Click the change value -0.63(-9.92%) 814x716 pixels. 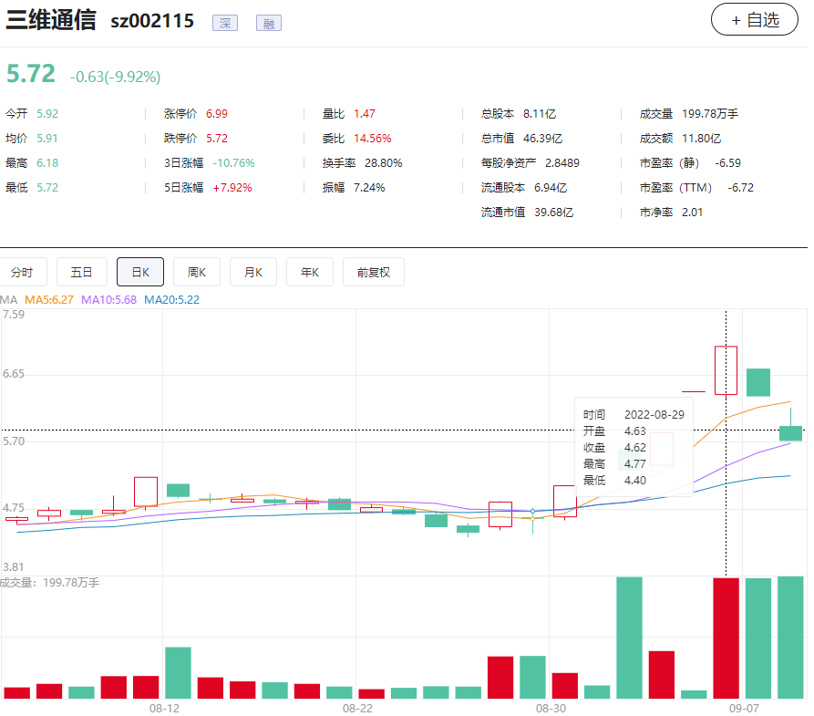pyautogui.click(x=115, y=77)
